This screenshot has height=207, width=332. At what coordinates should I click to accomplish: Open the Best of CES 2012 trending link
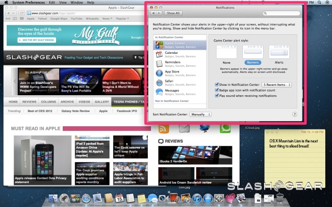point(40,111)
